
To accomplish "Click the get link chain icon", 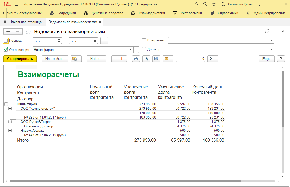I will click(x=267, y=31).
